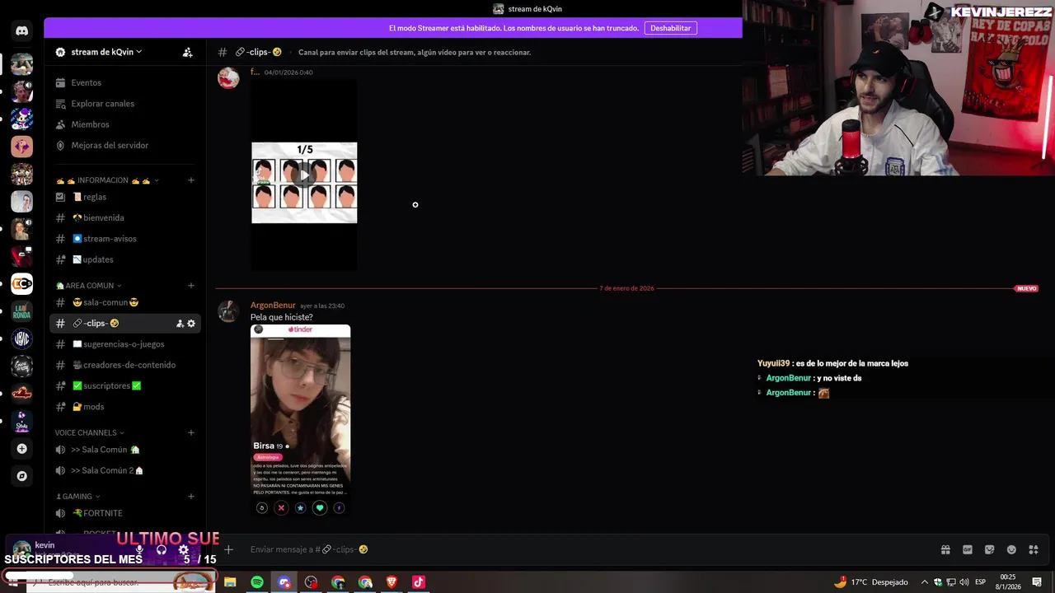Open the gift icon in message bar
The image size is (1055, 593).
[x=945, y=549]
